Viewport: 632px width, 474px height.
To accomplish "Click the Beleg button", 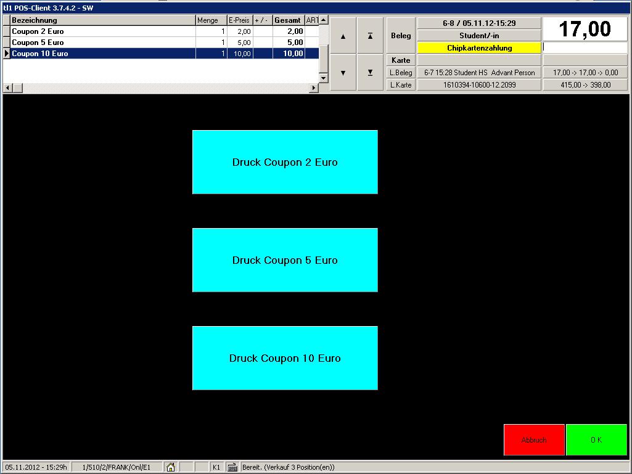I will (x=401, y=36).
